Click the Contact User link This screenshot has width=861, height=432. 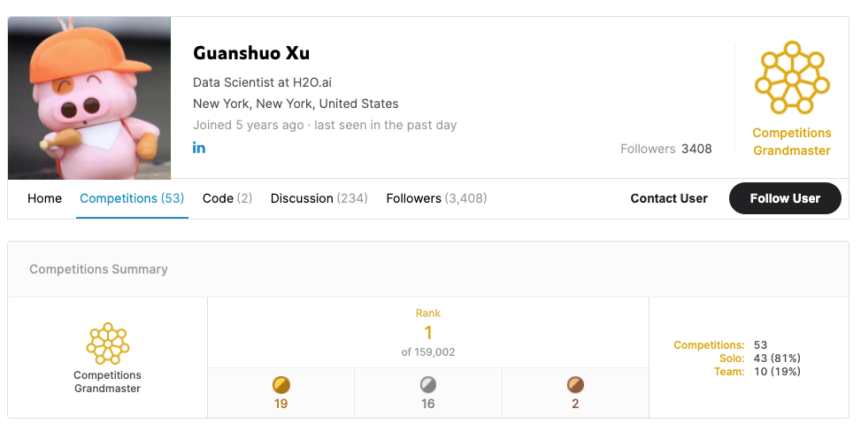[x=669, y=198]
